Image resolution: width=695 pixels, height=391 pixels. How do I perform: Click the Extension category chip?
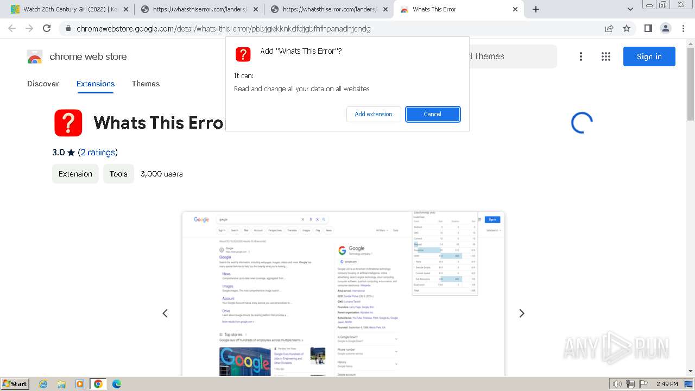(75, 174)
